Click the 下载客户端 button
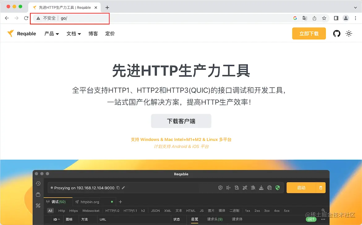Image resolution: width=362 pixels, height=225 pixels. click(x=181, y=121)
